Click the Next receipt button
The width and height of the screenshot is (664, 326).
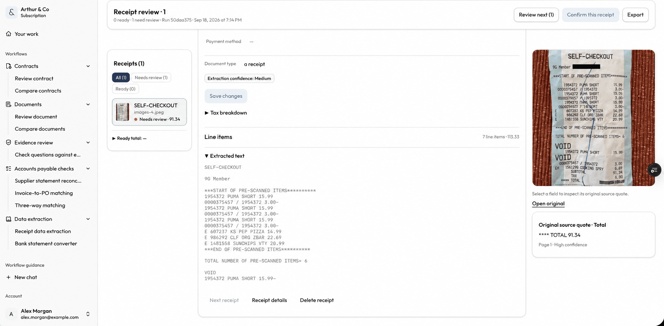tap(224, 300)
